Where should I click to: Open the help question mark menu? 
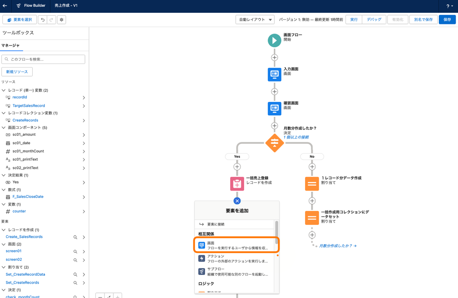pyautogui.click(x=449, y=6)
